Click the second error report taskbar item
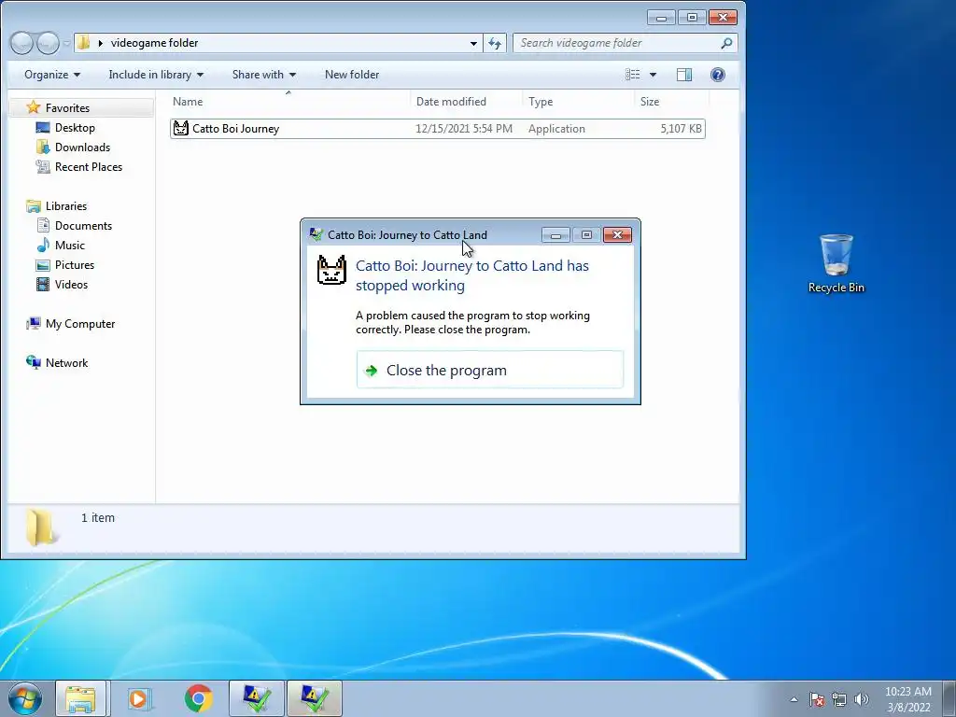The height and width of the screenshot is (717, 956). point(314,698)
